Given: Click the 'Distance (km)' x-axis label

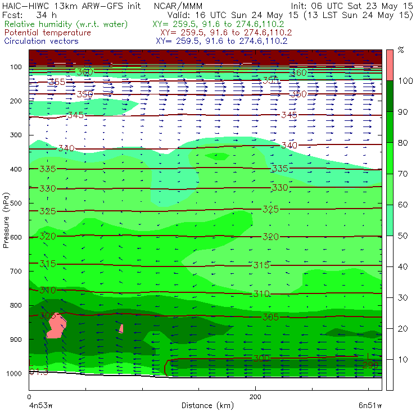Looking at the screenshot, I should [x=208, y=405].
